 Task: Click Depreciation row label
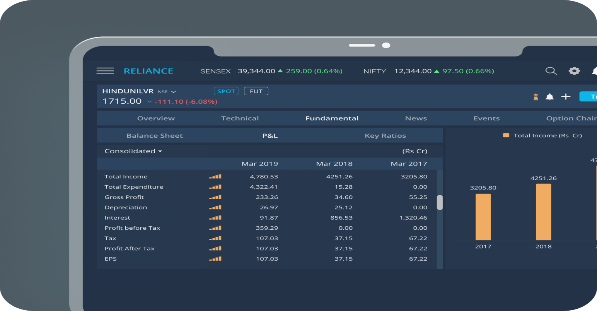coord(126,208)
